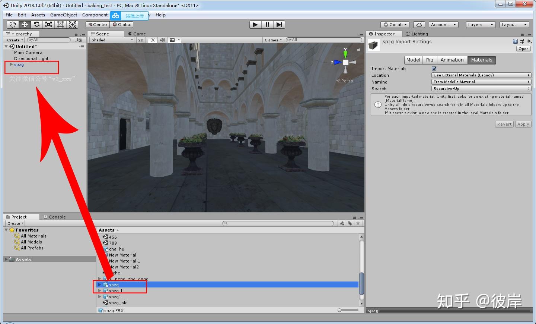Select the Move tool
The height and width of the screenshot is (324, 536).
[25, 25]
